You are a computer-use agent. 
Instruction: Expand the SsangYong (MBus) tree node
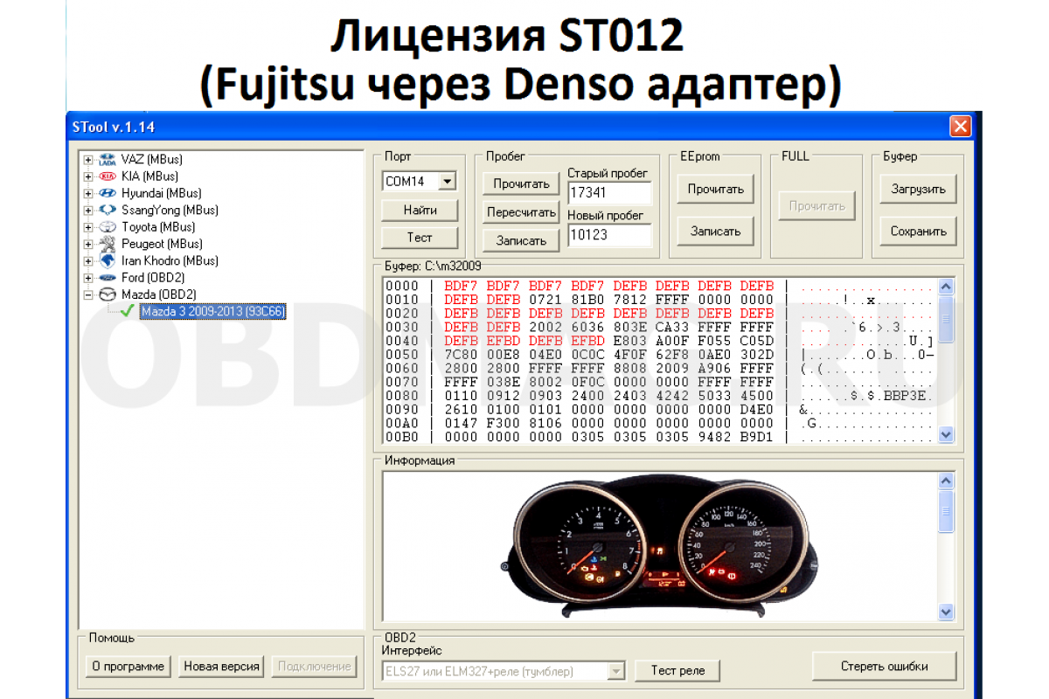tap(88, 211)
